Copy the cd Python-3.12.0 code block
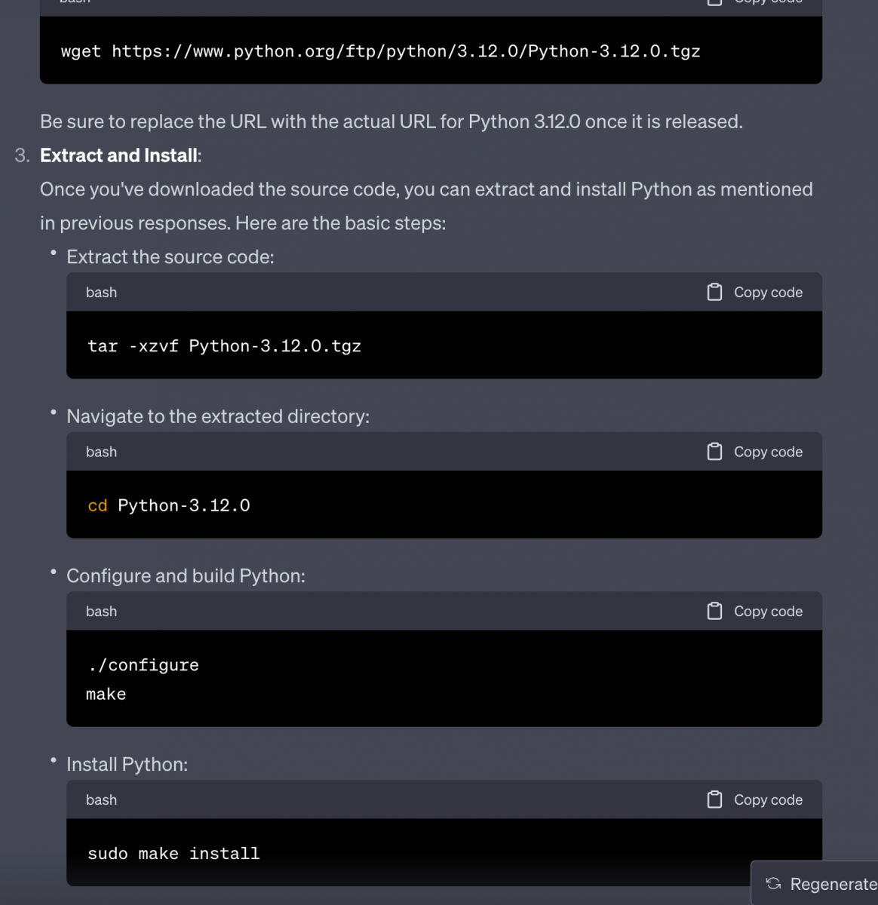The image size is (878, 905). coord(754,452)
